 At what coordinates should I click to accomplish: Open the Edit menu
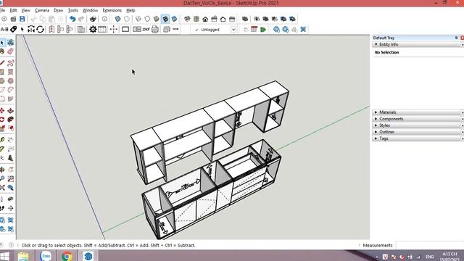(x=13, y=10)
